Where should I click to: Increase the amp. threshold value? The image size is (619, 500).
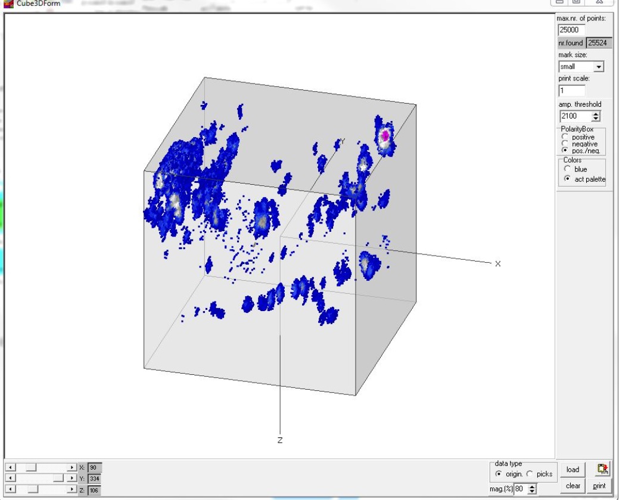pyautogui.click(x=596, y=114)
